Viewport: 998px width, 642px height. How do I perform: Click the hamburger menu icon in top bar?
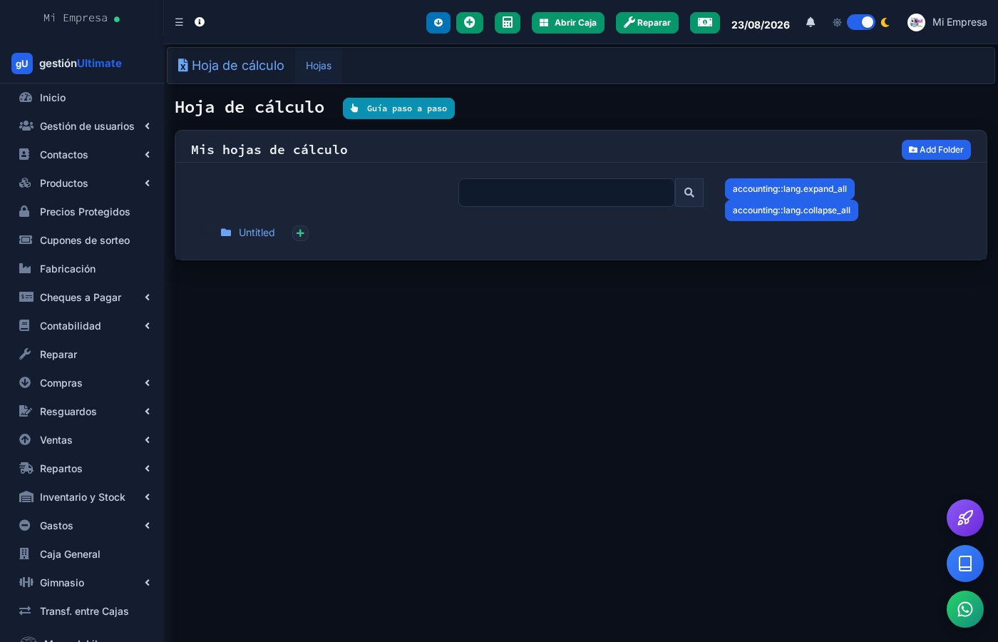(179, 22)
